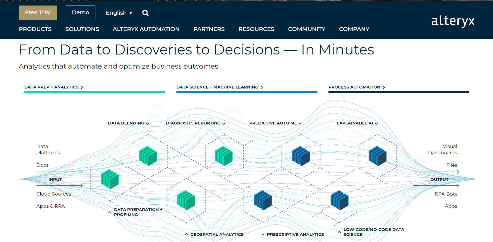Open the Data Prep + Analytics link
The width and height of the screenshot is (493, 242).
[54, 87]
